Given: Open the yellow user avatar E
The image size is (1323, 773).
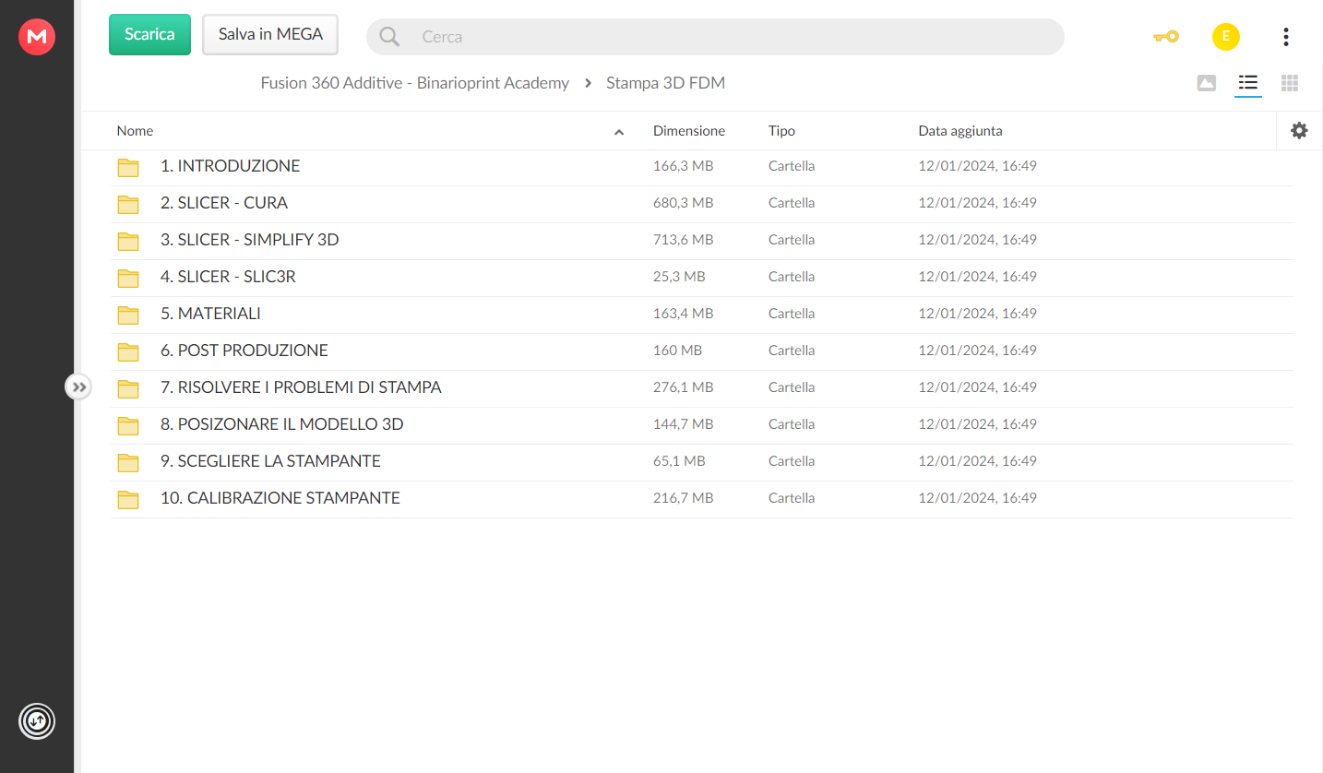Looking at the screenshot, I should [x=1225, y=37].
